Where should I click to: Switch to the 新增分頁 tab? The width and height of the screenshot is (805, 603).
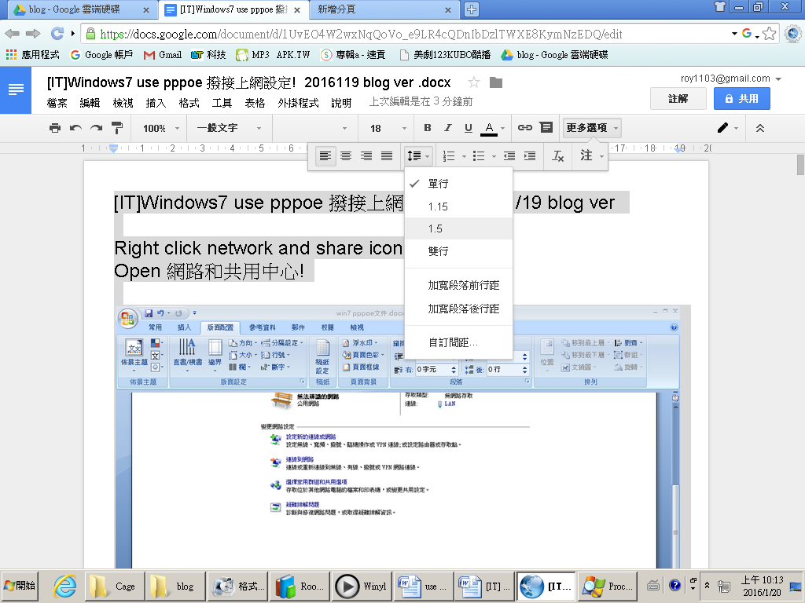coord(384,9)
